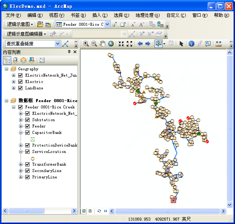
Task: Click the Go Back to Previous Extent arrow
Action: coord(140,44)
